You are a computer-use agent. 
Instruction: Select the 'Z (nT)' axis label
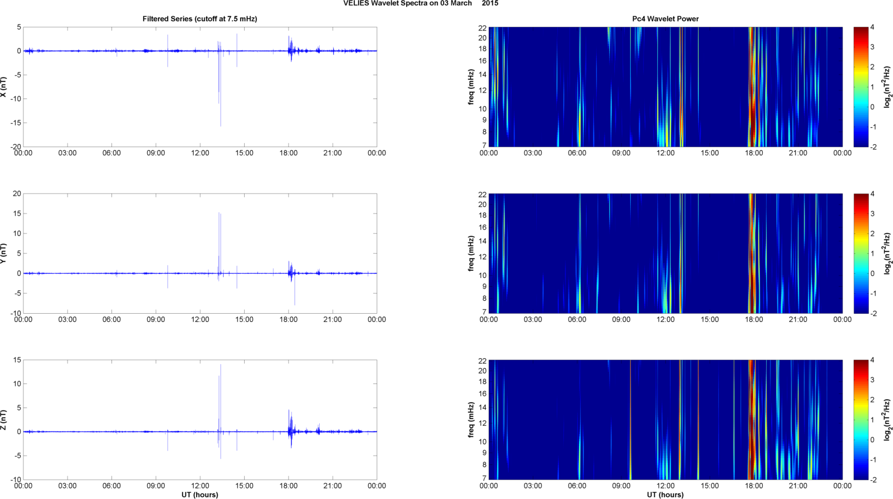click(4, 420)
